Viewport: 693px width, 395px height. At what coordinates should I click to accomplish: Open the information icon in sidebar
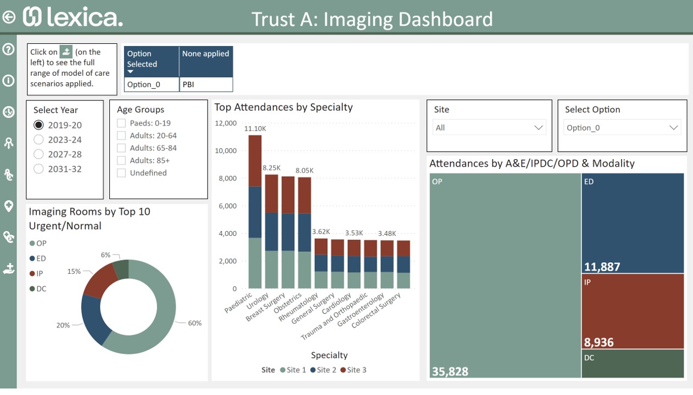8,81
